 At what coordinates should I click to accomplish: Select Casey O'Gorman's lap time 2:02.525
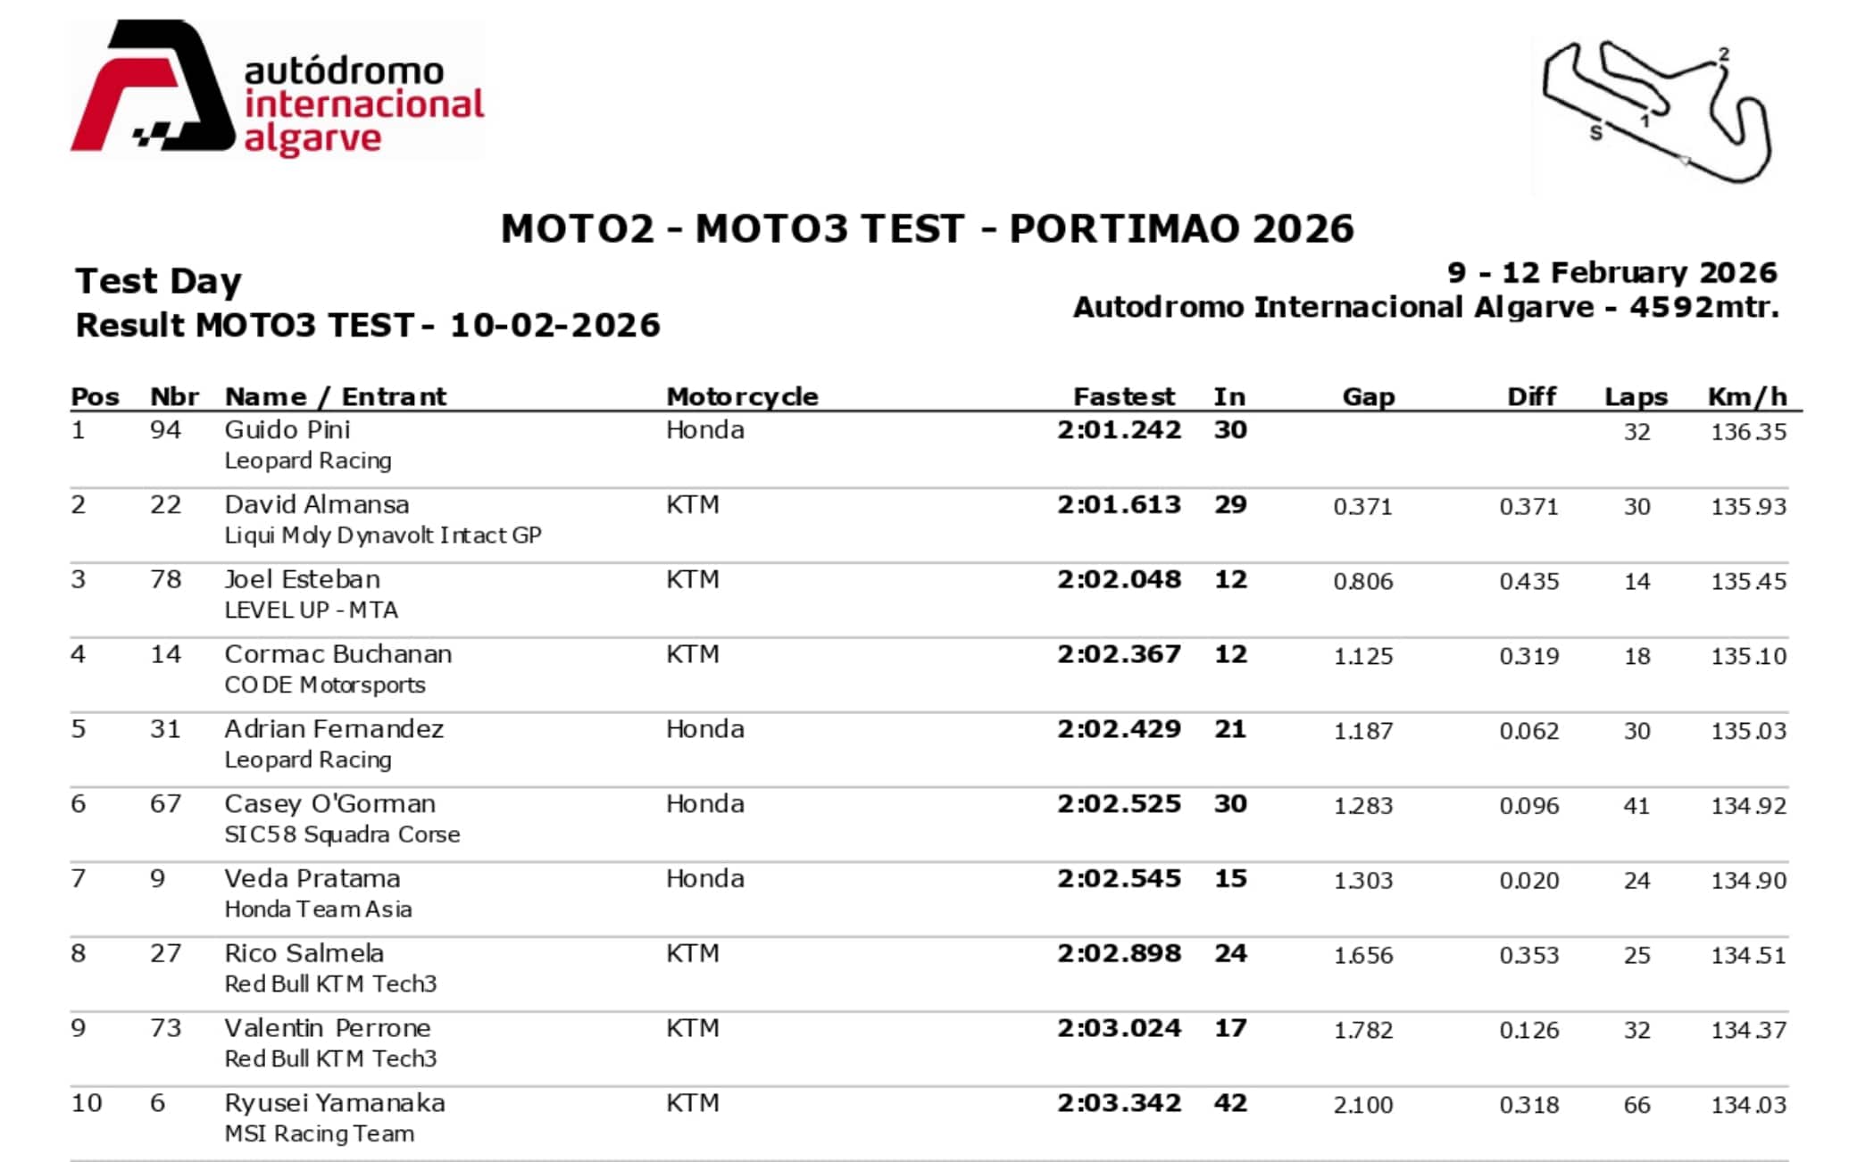[x=1119, y=804]
